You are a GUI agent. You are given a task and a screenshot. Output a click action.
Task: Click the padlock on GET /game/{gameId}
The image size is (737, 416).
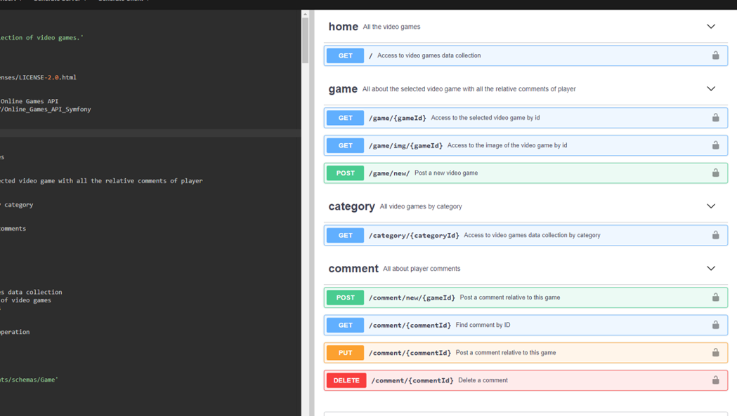pyautogui.click(x=716, y=118)
